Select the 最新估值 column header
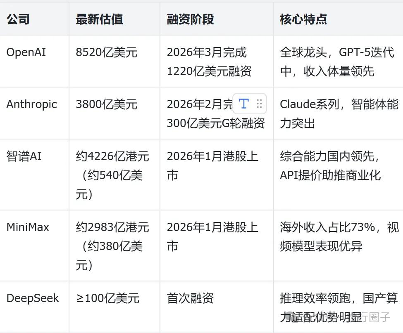The image size is (403, 333). click(98, 19)
